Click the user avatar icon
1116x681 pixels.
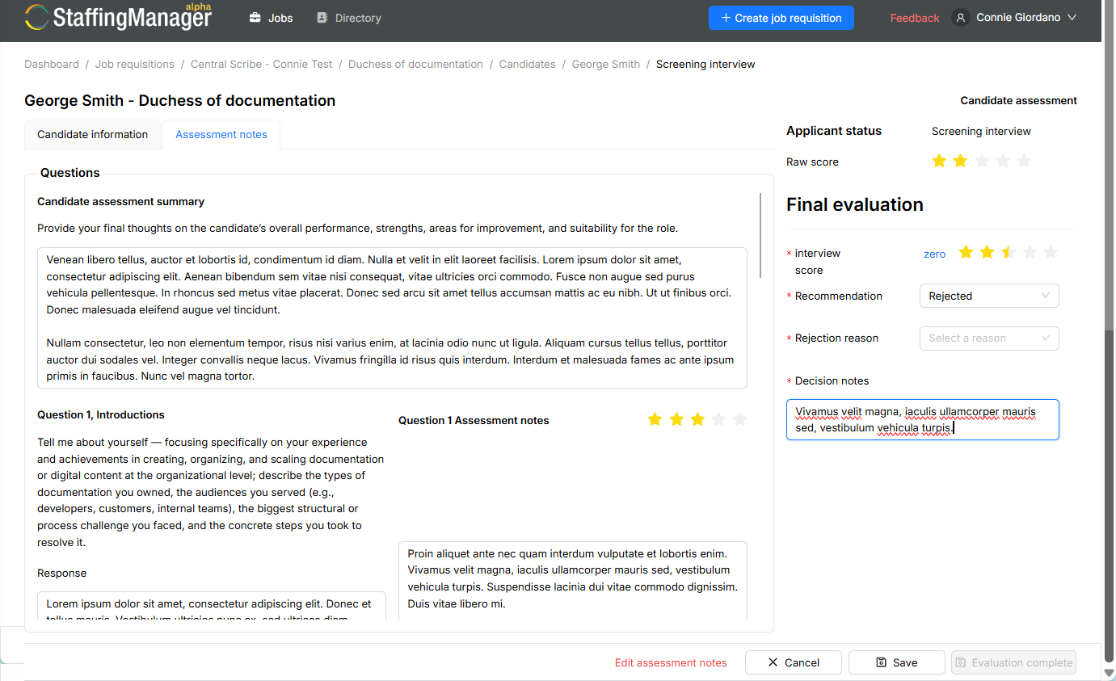tap(961, 18)
